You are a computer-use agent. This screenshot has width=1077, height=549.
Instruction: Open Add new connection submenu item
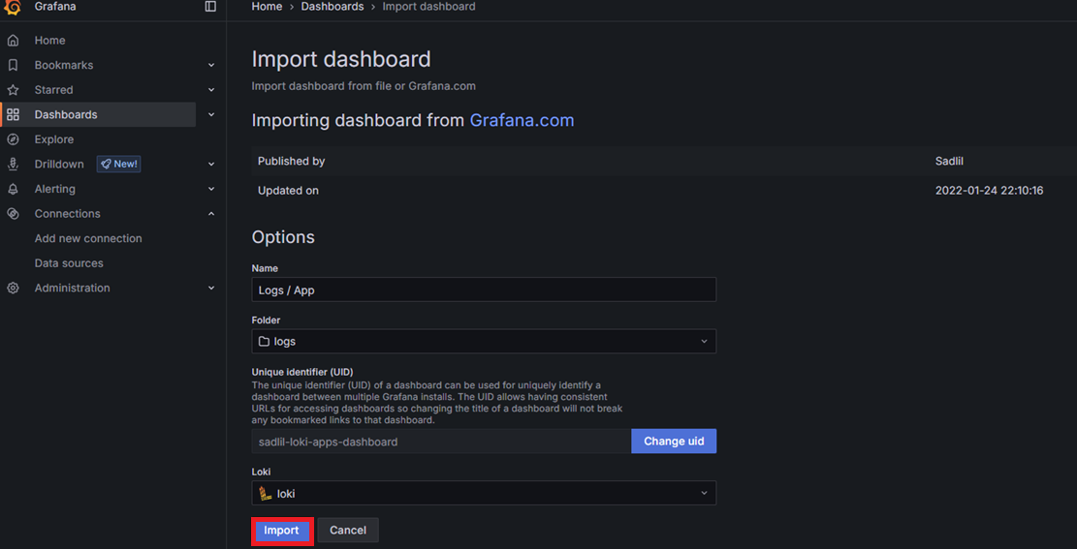pyautogui.click(x=88, y=238)
